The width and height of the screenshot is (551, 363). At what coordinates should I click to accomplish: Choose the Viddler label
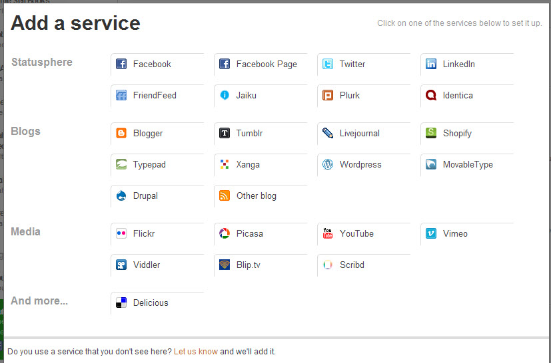(x=147, y=265)
